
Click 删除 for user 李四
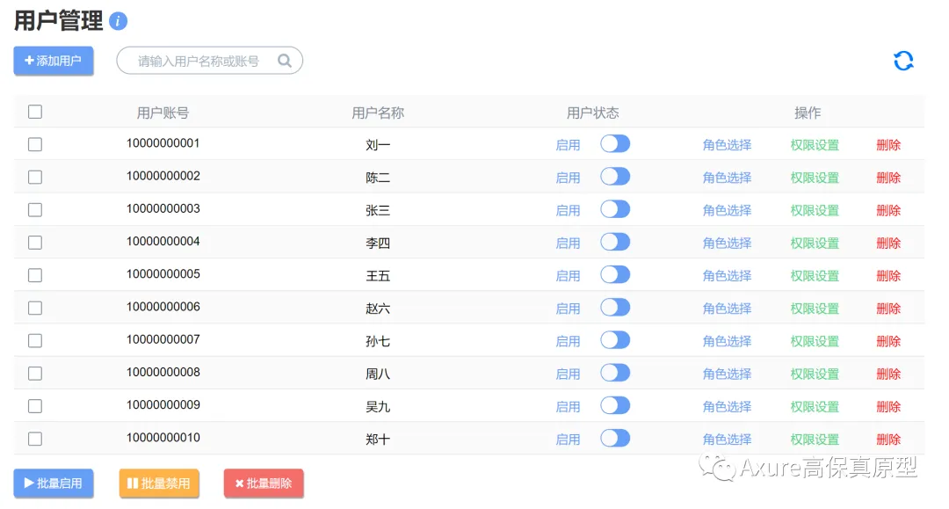888,242
